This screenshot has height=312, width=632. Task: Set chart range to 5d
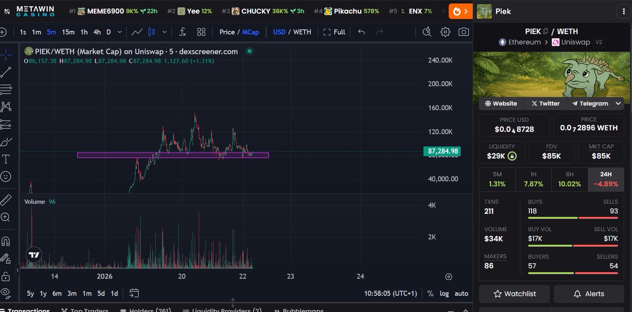[101, 293]
